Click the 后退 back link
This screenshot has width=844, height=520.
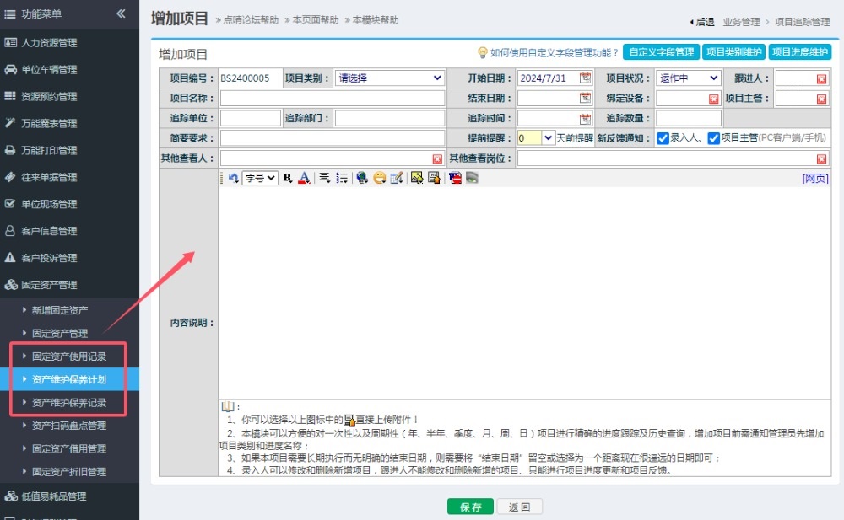coord(702,22)
